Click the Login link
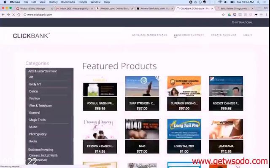Screen dimensions: 270x168 [x=248, y=35]
